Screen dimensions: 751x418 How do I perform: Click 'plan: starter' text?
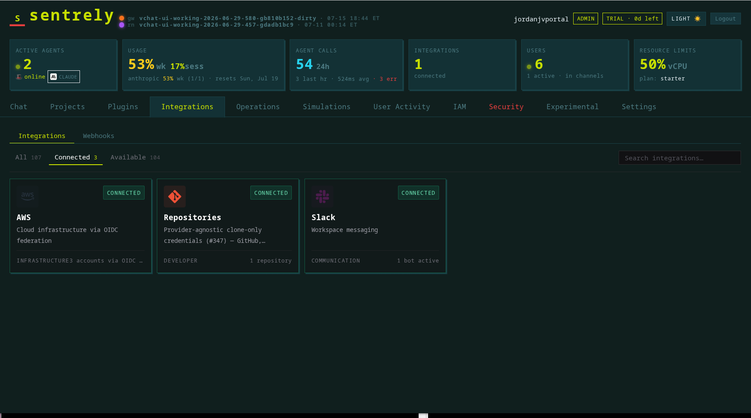pyautogui.click(x=662, y=79)
